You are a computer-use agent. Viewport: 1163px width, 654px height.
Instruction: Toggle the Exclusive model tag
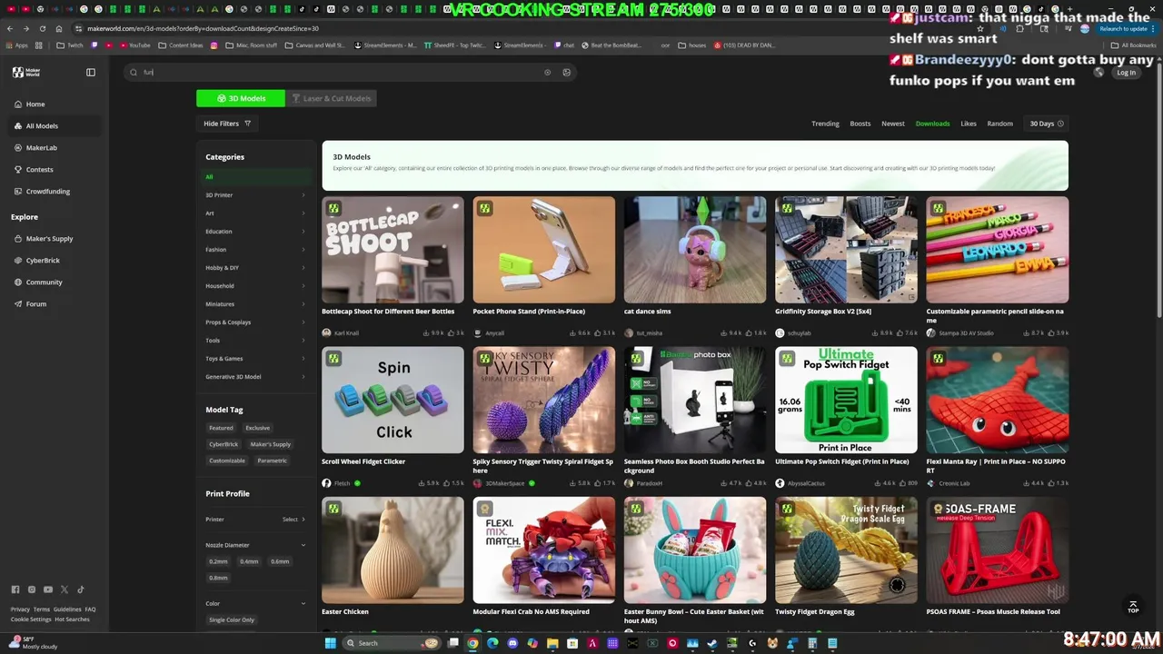[x=257, y=428]
